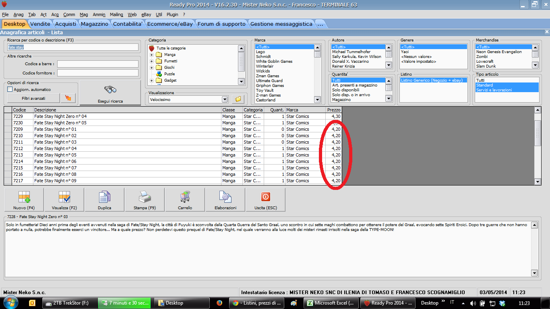550x309 pixels.
Task: Expand the Manga category tree node
Action: (x=152, y=55)
